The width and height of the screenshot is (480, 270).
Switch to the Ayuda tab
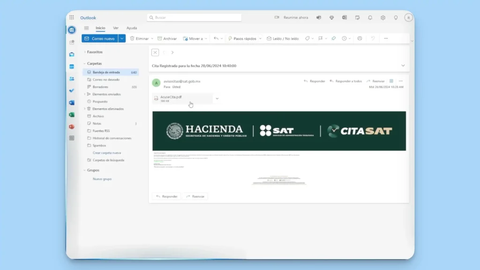tap(132, 28)
